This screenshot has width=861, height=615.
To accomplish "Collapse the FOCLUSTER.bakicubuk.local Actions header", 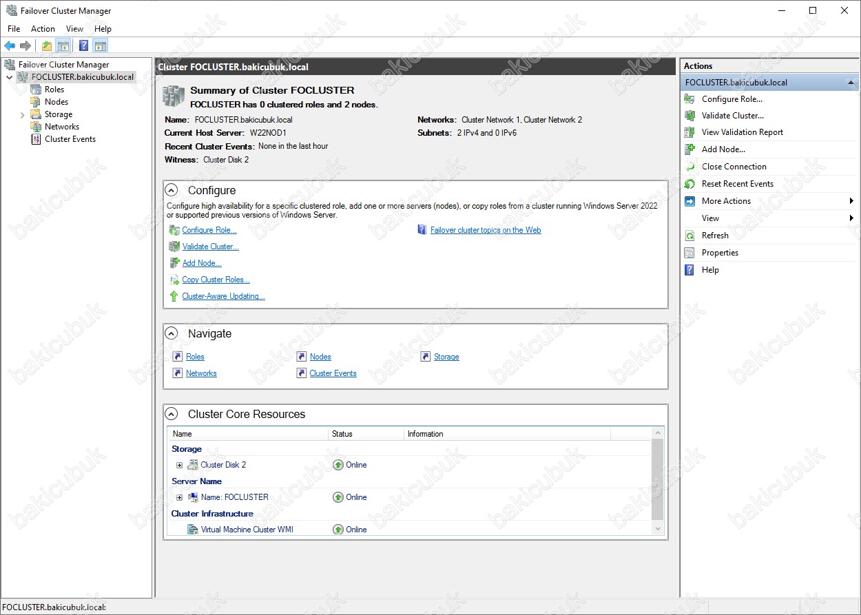I will coord(851,83).
